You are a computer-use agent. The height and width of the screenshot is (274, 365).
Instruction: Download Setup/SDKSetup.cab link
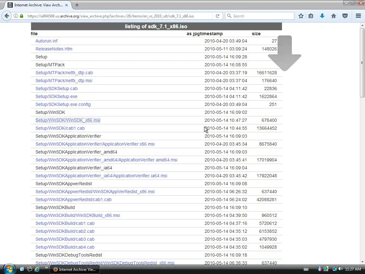[57, 88]
